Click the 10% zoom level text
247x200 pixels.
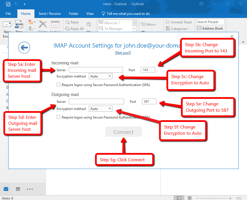[239, 198]
